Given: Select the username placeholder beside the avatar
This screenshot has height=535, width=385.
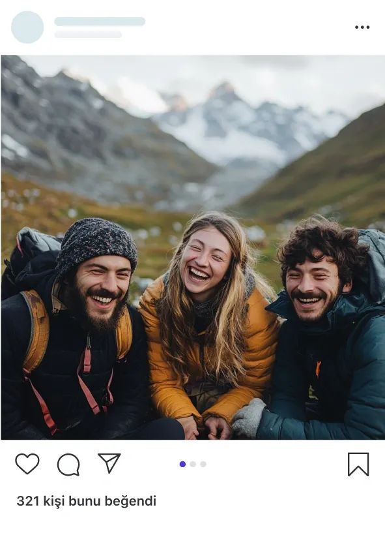Looking at the screenshot, I should point(100,22).
